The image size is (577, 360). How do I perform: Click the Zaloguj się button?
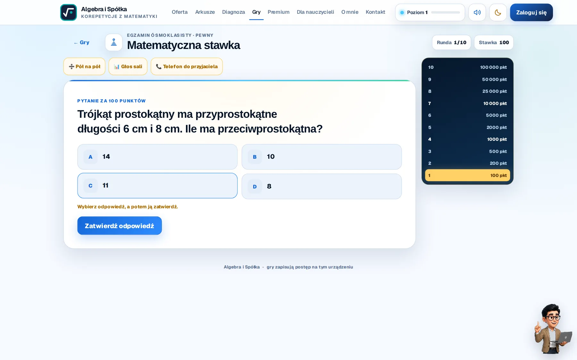531,12
